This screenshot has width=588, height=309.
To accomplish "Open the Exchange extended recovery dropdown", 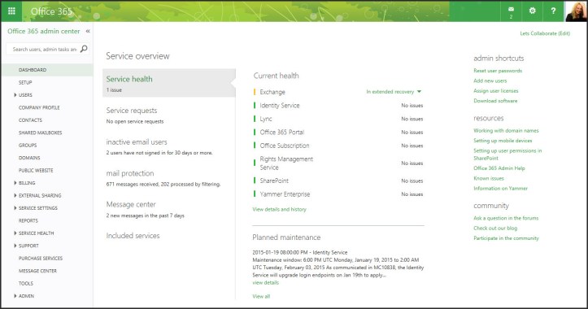I will [x=394, y=92].
